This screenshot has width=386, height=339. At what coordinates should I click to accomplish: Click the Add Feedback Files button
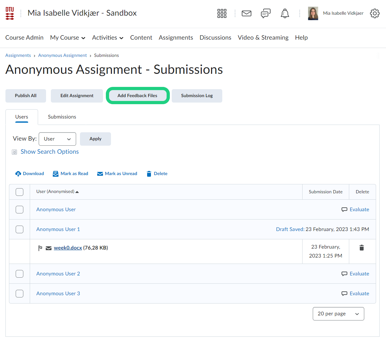point(138,96)
